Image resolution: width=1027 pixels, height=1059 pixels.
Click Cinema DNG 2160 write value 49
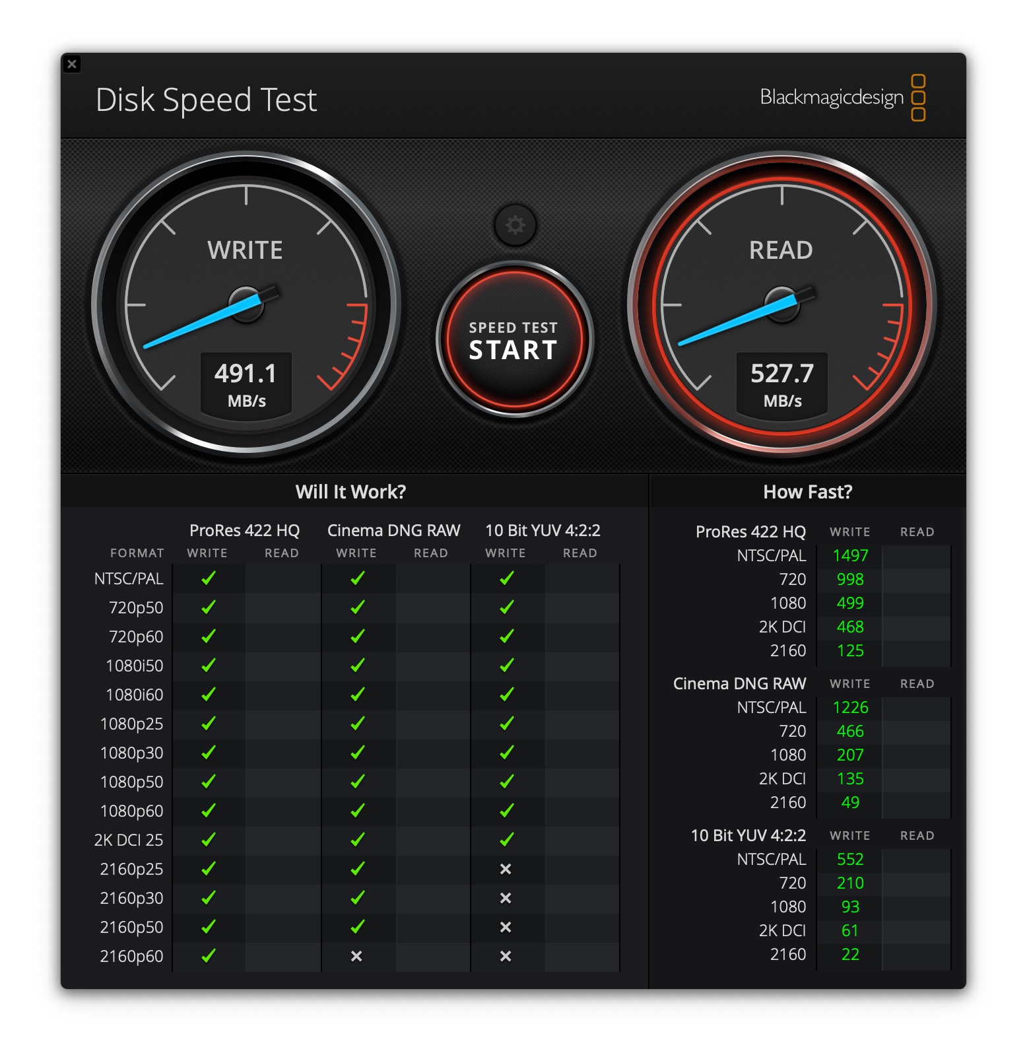pos(850,803)
